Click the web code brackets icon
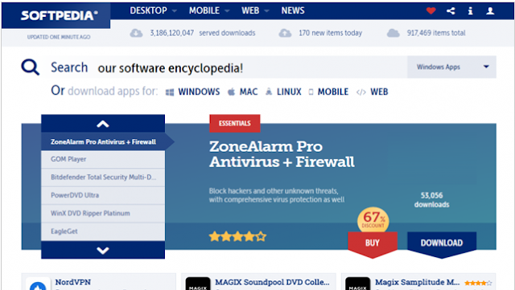Image resolution: width=515 pixels, height=290 pixels. point(361,92)
